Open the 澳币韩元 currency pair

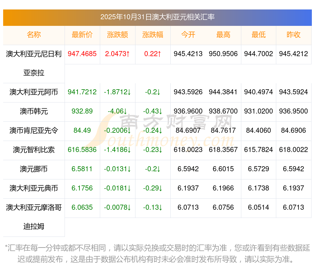(x=34, y=111)
